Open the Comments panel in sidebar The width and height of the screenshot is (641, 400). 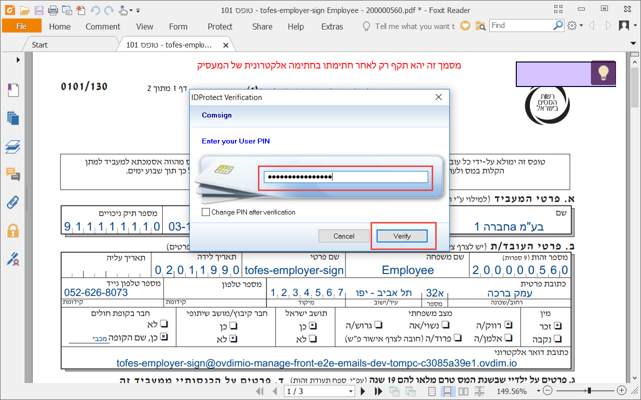click(13, 174)
